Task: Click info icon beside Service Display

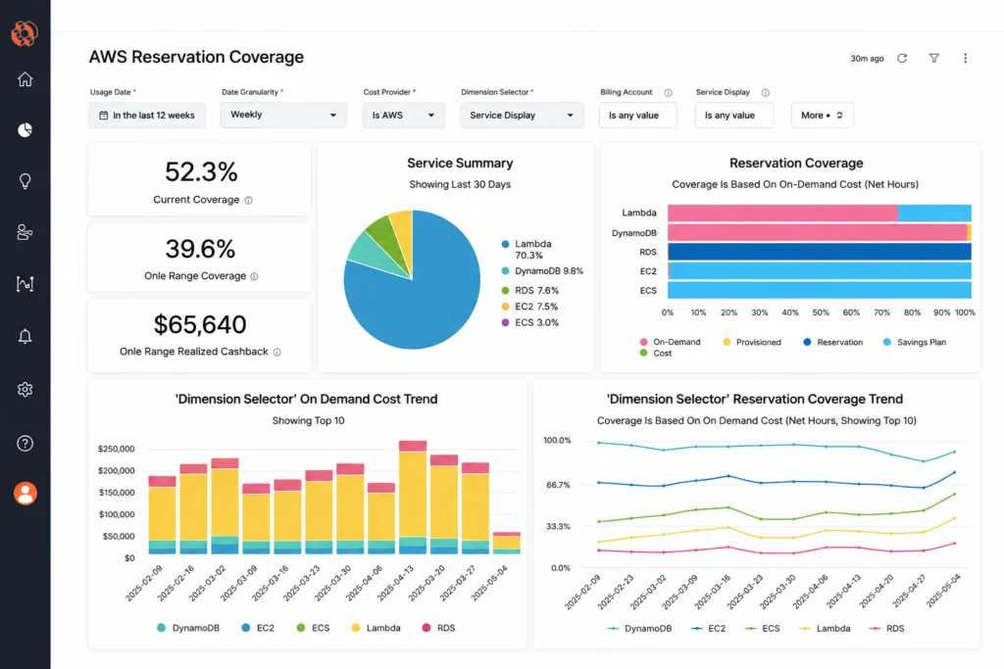Action: coord(765,93)
